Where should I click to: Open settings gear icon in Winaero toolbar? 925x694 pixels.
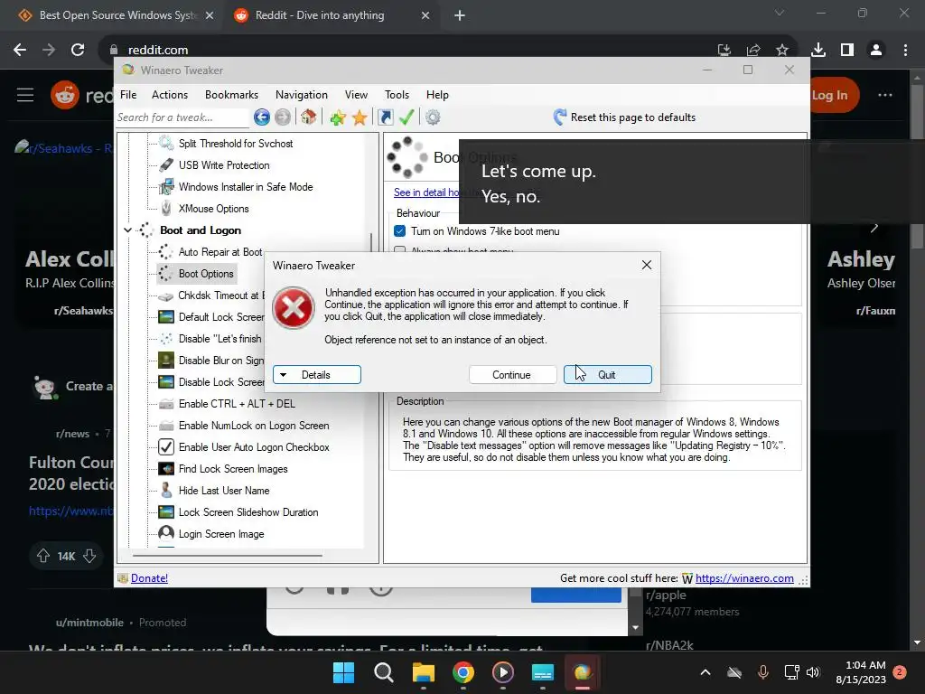(433, 117)
